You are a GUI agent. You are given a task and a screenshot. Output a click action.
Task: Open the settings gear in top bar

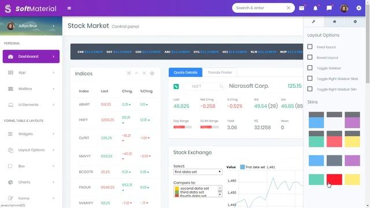pos(358,8)
